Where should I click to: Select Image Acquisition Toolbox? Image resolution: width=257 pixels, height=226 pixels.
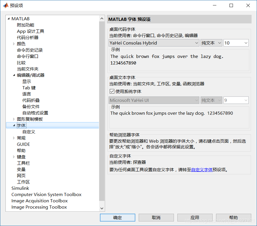coord(40,201)
